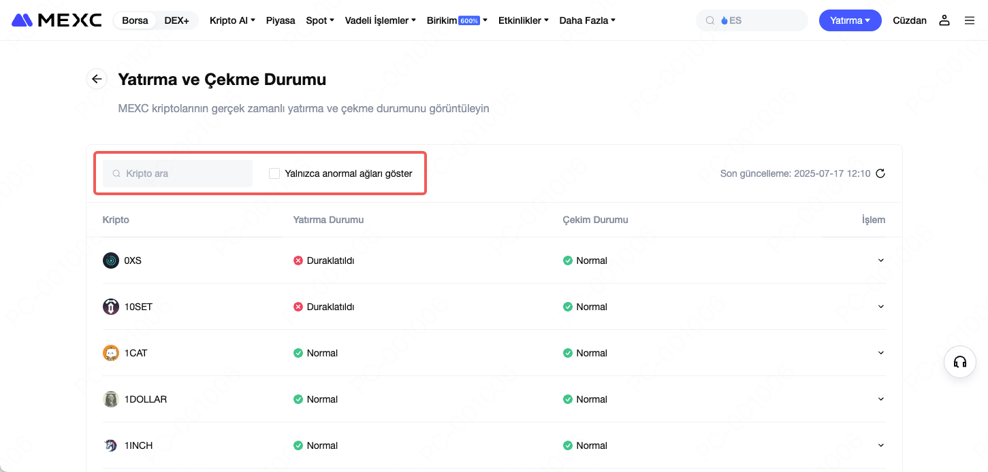This screenshot has width=988, height=472.
Task: Open the hamburger menu icon
Action: [970, 20]
